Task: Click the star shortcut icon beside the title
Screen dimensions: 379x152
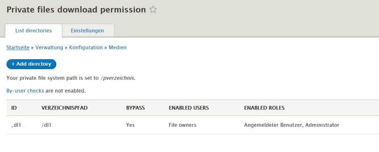Action: pyautogui.click(x=153, y=10)
